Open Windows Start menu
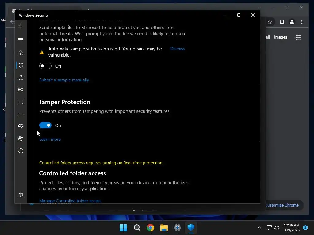 point(123,228)
